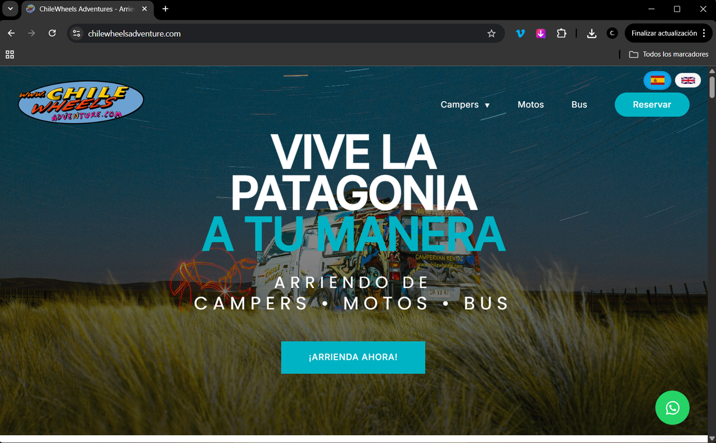Open the apps grid in bookmarks bar
Screen dimensions: 716x443
click(x=10, y=54)
